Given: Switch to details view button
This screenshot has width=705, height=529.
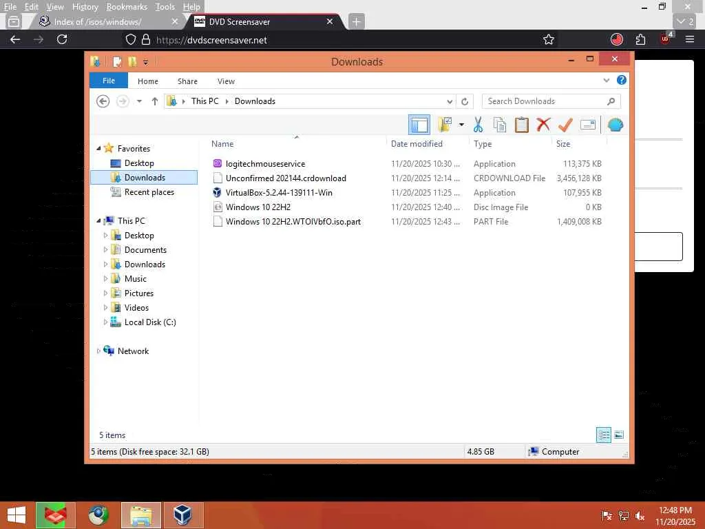Looking at the screenshot, I should click(603, 435).
